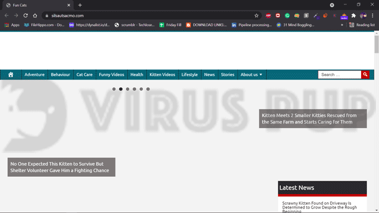This screenshot has width=379, height=213.
Task: Select the third slider dot
Action: (x=128, y=89)
